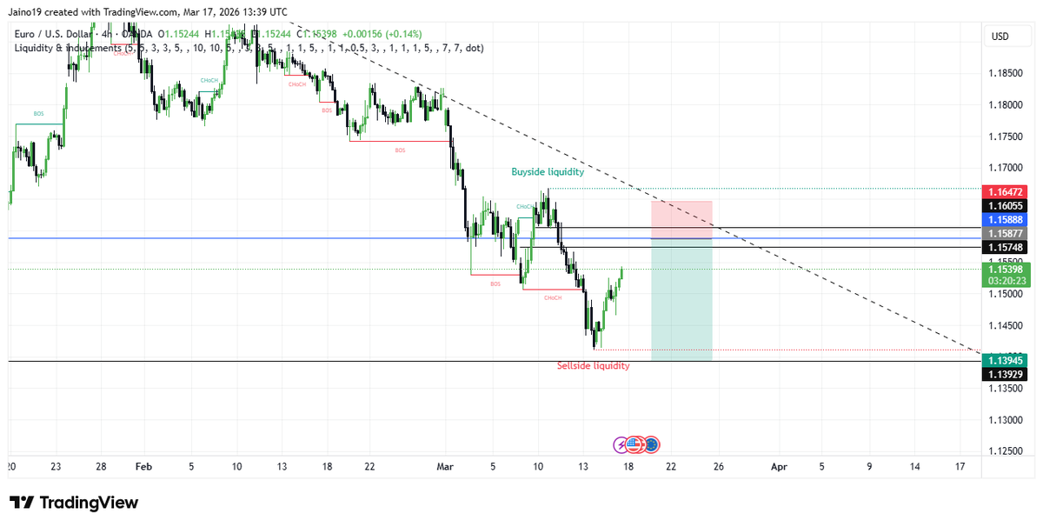
Task: Click the pink supply zone rectangle
Action: point(682,217)
